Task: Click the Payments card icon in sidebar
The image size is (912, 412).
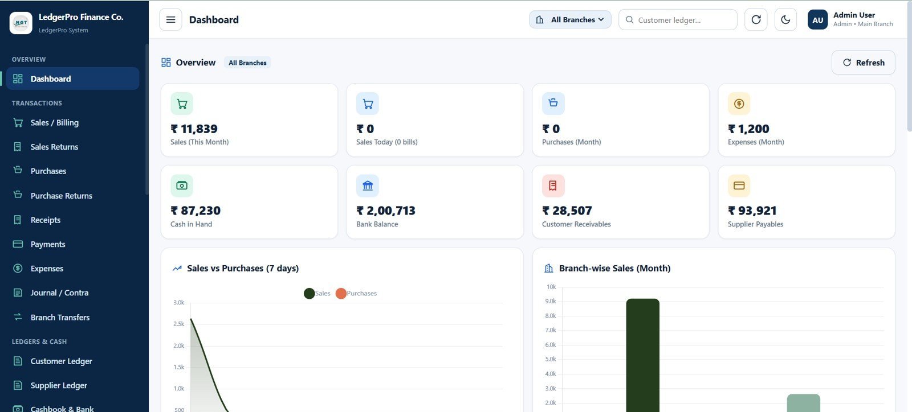Action: (18, 244)
